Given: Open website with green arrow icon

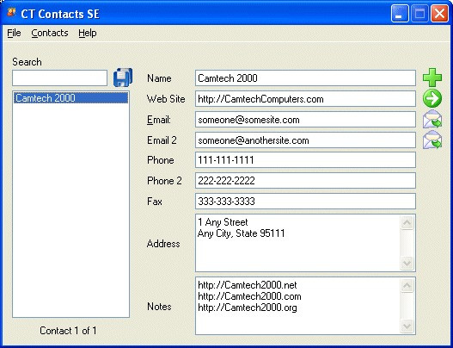Looking at the screenshot, I should click(x=432, y=98).
